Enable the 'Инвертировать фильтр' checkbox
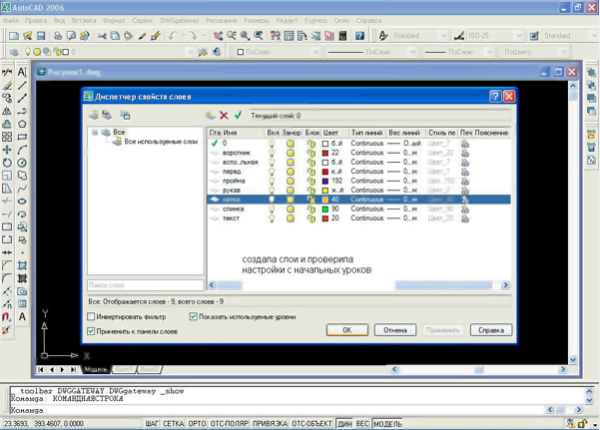Image resolution: width=600 pixels, height=430 pixels. [93, 317]
